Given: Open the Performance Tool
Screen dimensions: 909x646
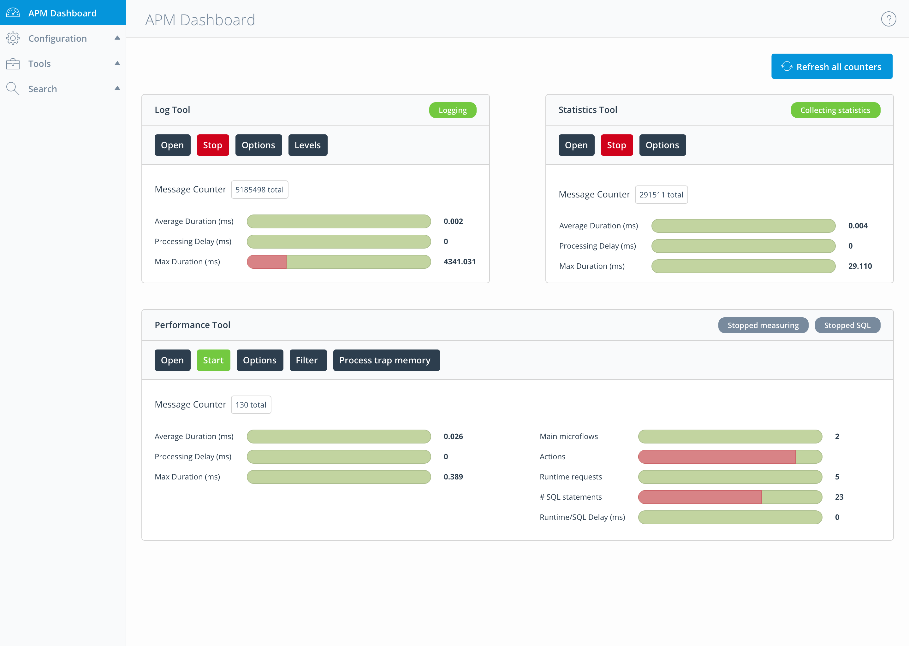Looking at the screenshot, I should [x=172, y=361].
